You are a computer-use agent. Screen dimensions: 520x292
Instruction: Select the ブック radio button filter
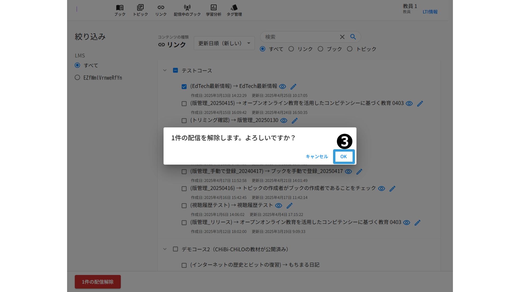click(320, 49)
